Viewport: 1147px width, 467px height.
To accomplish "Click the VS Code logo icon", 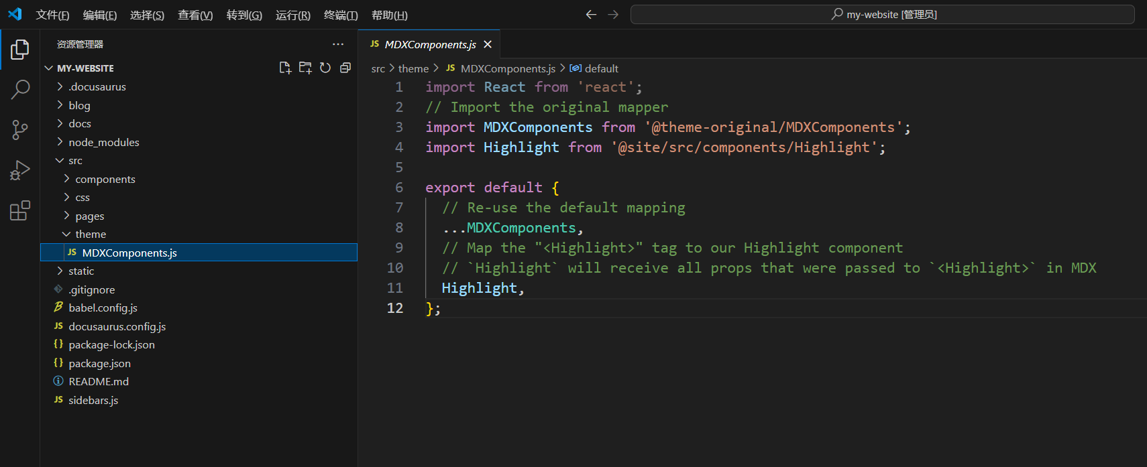I will click(15, 14).
